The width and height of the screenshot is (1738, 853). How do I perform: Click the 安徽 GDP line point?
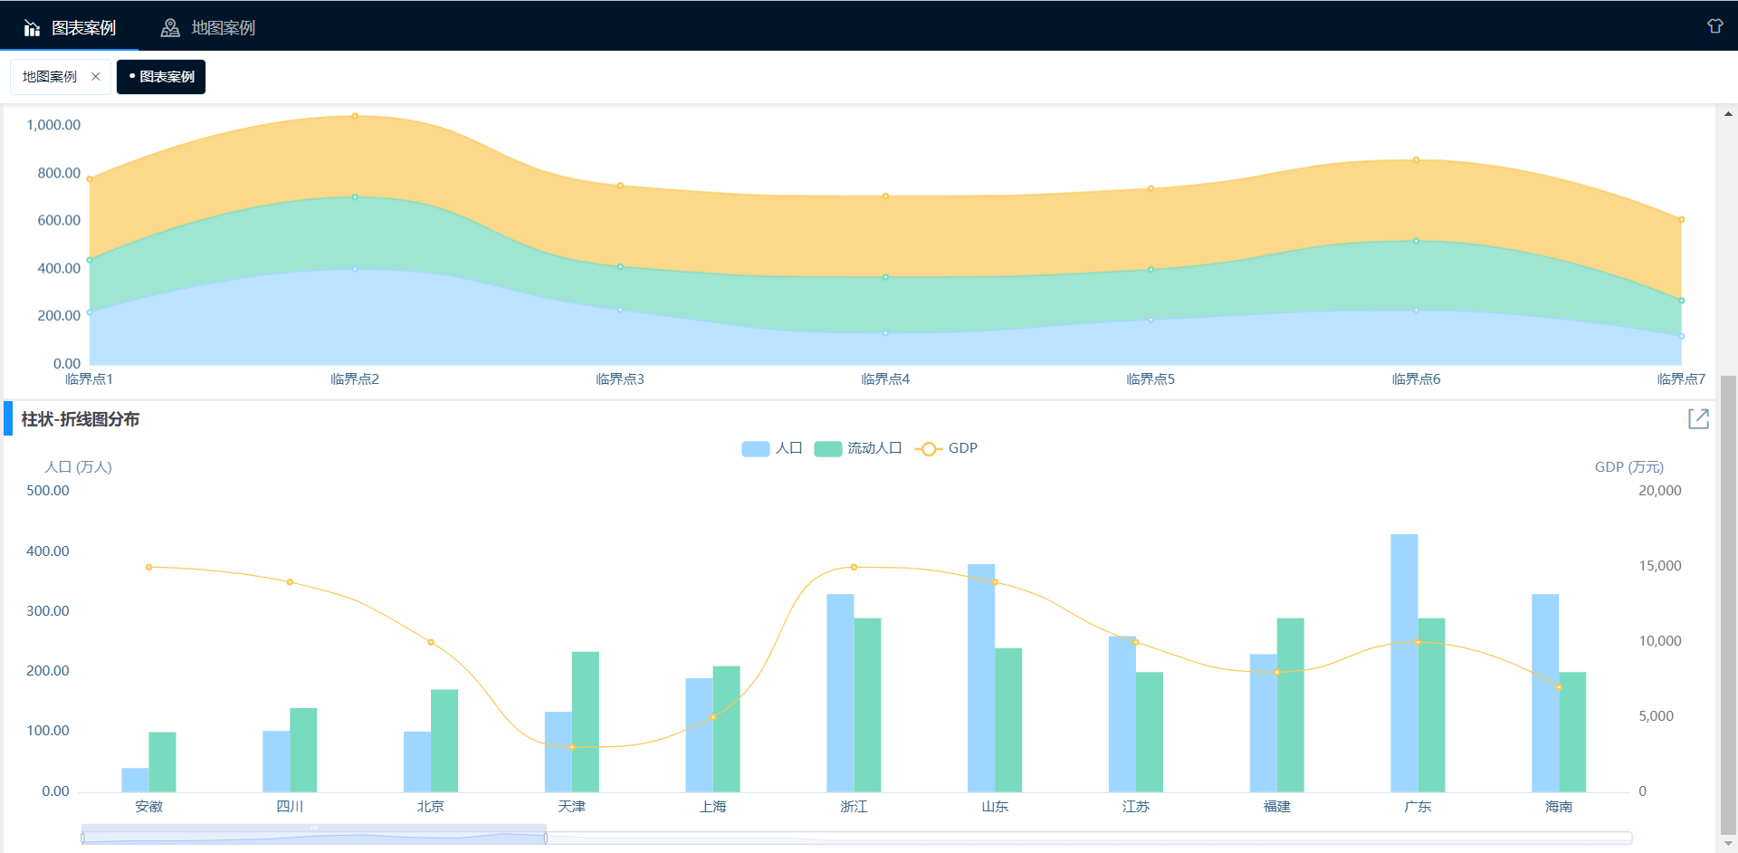pos(149,567)
